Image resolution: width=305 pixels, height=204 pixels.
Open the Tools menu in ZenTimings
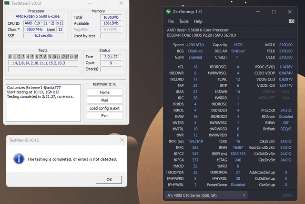point(183,21)
